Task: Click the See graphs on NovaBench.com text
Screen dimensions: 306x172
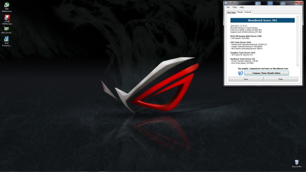Action: 263,69
